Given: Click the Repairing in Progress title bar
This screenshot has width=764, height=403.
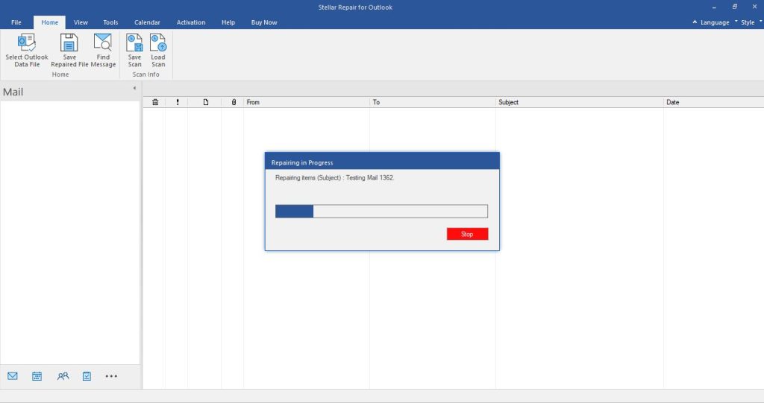Looking at the screenshot, I should click(x=382, y=161).
